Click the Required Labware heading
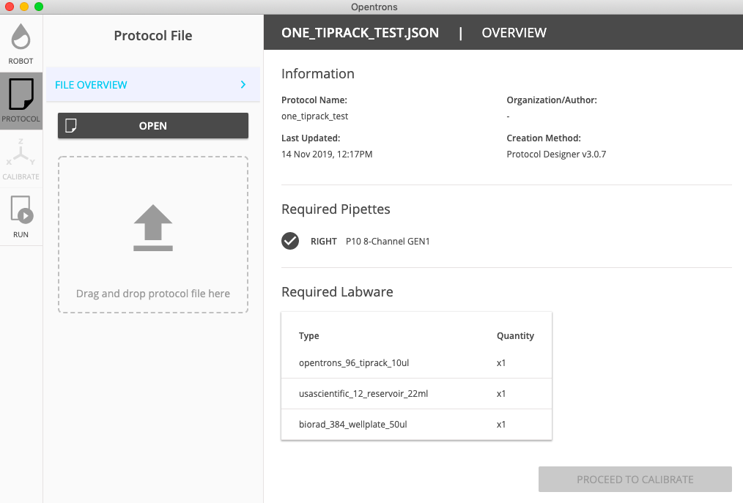This screenshot has width=743, height=503. click(x=337, y=291)
